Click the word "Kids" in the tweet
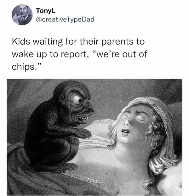Image resolution: width=189 pixels, height=196 pixels. point(21,41)
